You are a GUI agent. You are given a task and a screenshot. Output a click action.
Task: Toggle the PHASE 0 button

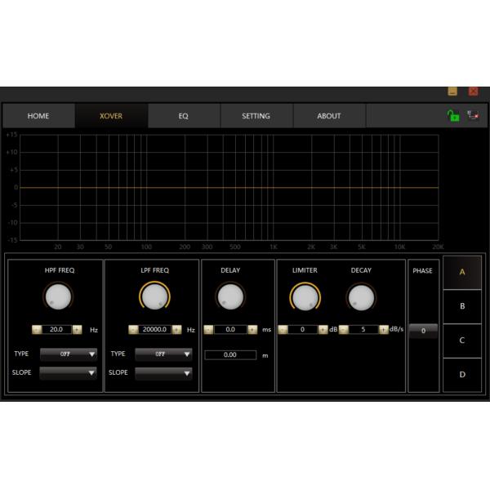423,331
